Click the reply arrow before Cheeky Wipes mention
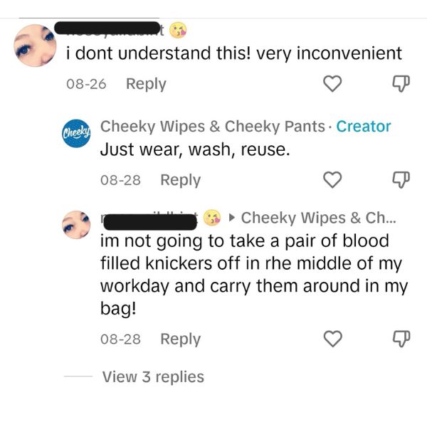Image resolution: width=427 pixels, height=427 pixels. tap(231, 217)
